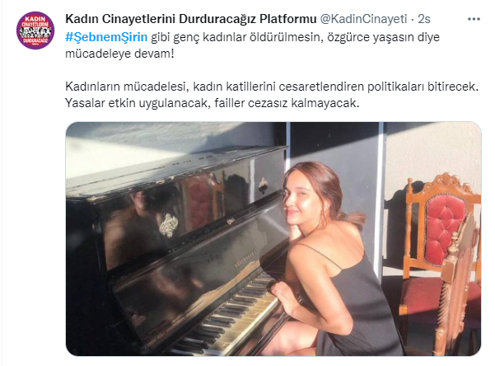The width and height of the screenshot is (495, 366).
Task: Click the words 'failler cezasız kalmayacak'
Action: 287,103
